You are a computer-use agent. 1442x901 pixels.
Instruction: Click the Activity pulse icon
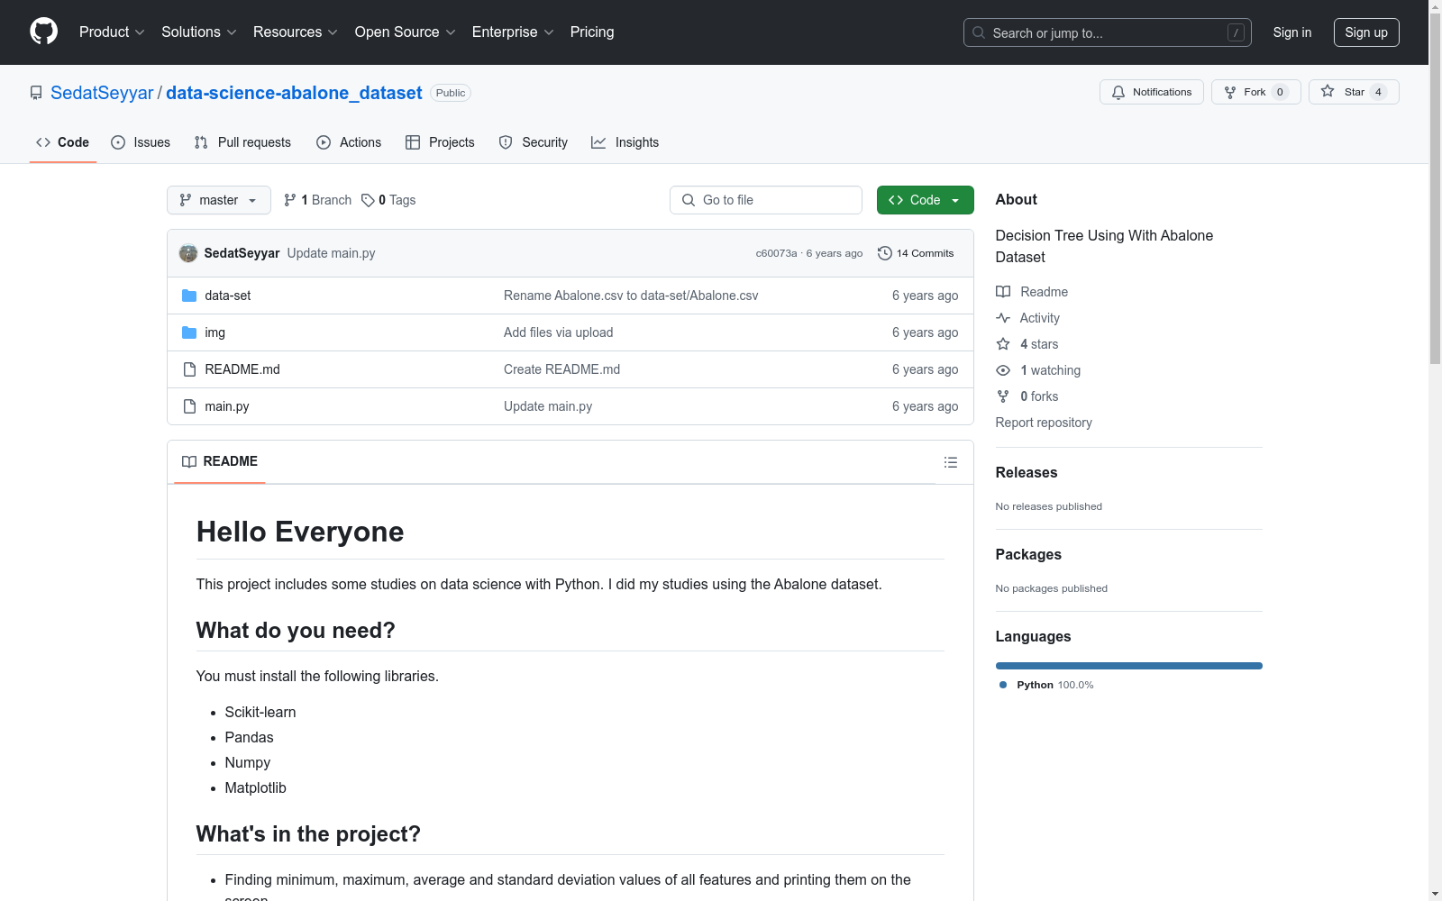click(1003, 318)
